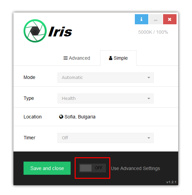
Task: Close Iris with the red X
Action: tap(170, 19)
